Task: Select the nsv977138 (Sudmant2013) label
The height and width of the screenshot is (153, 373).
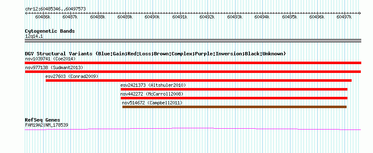Action: 54,67
